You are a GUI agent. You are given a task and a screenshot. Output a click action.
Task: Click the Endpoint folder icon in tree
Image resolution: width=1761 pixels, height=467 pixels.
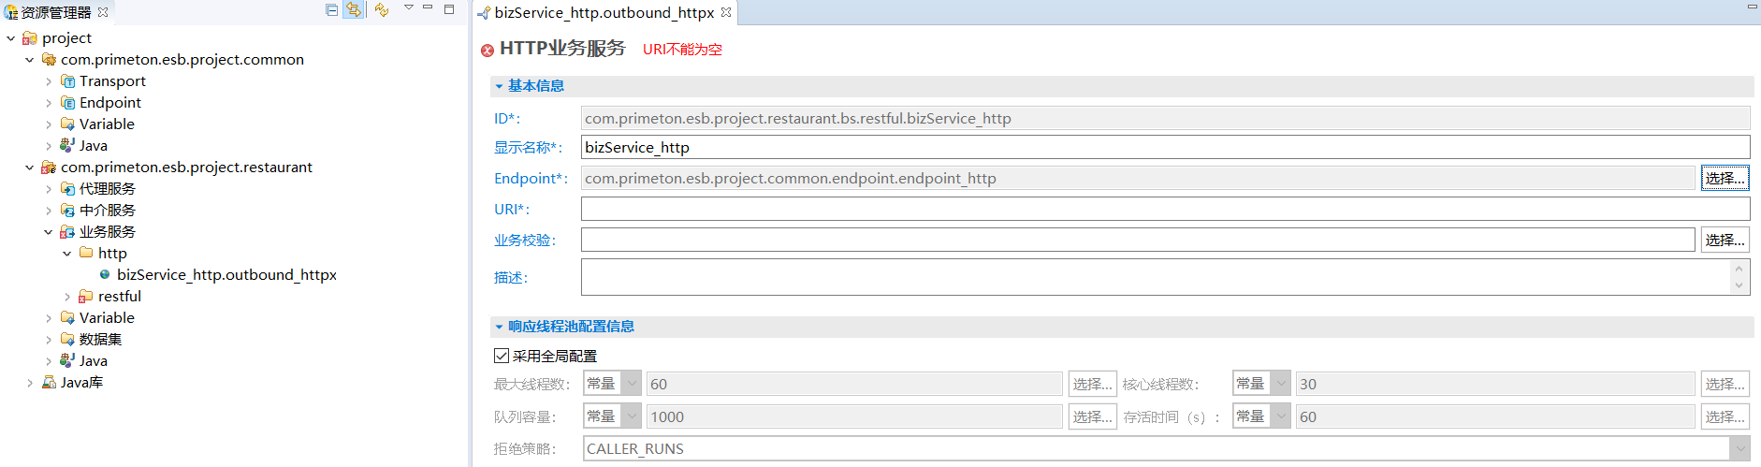(x=68, y=103)
